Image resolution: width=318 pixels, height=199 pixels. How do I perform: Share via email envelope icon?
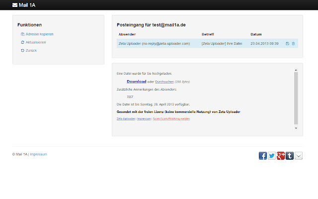(x=299, y=156)
